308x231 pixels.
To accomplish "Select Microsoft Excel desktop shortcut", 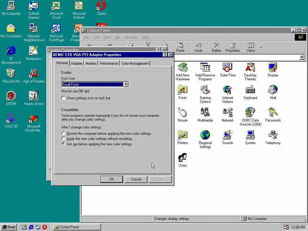I will click(x=56, y=10).
